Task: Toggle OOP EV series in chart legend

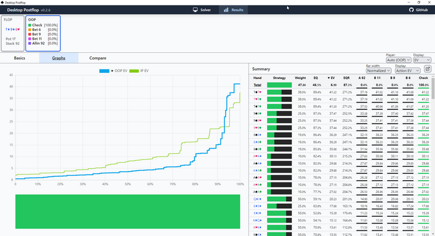Action: click(113, 71)
